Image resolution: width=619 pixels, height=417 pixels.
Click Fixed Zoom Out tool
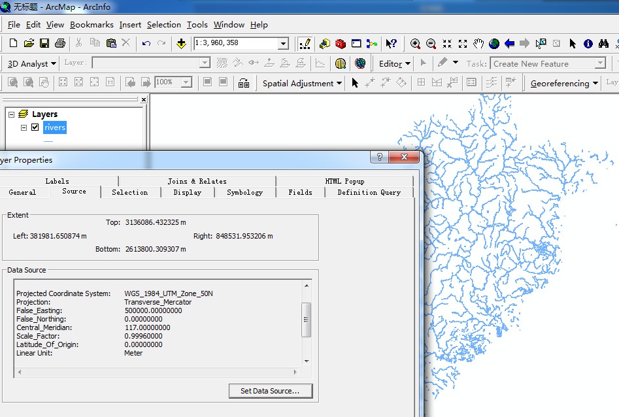(463, 43)
